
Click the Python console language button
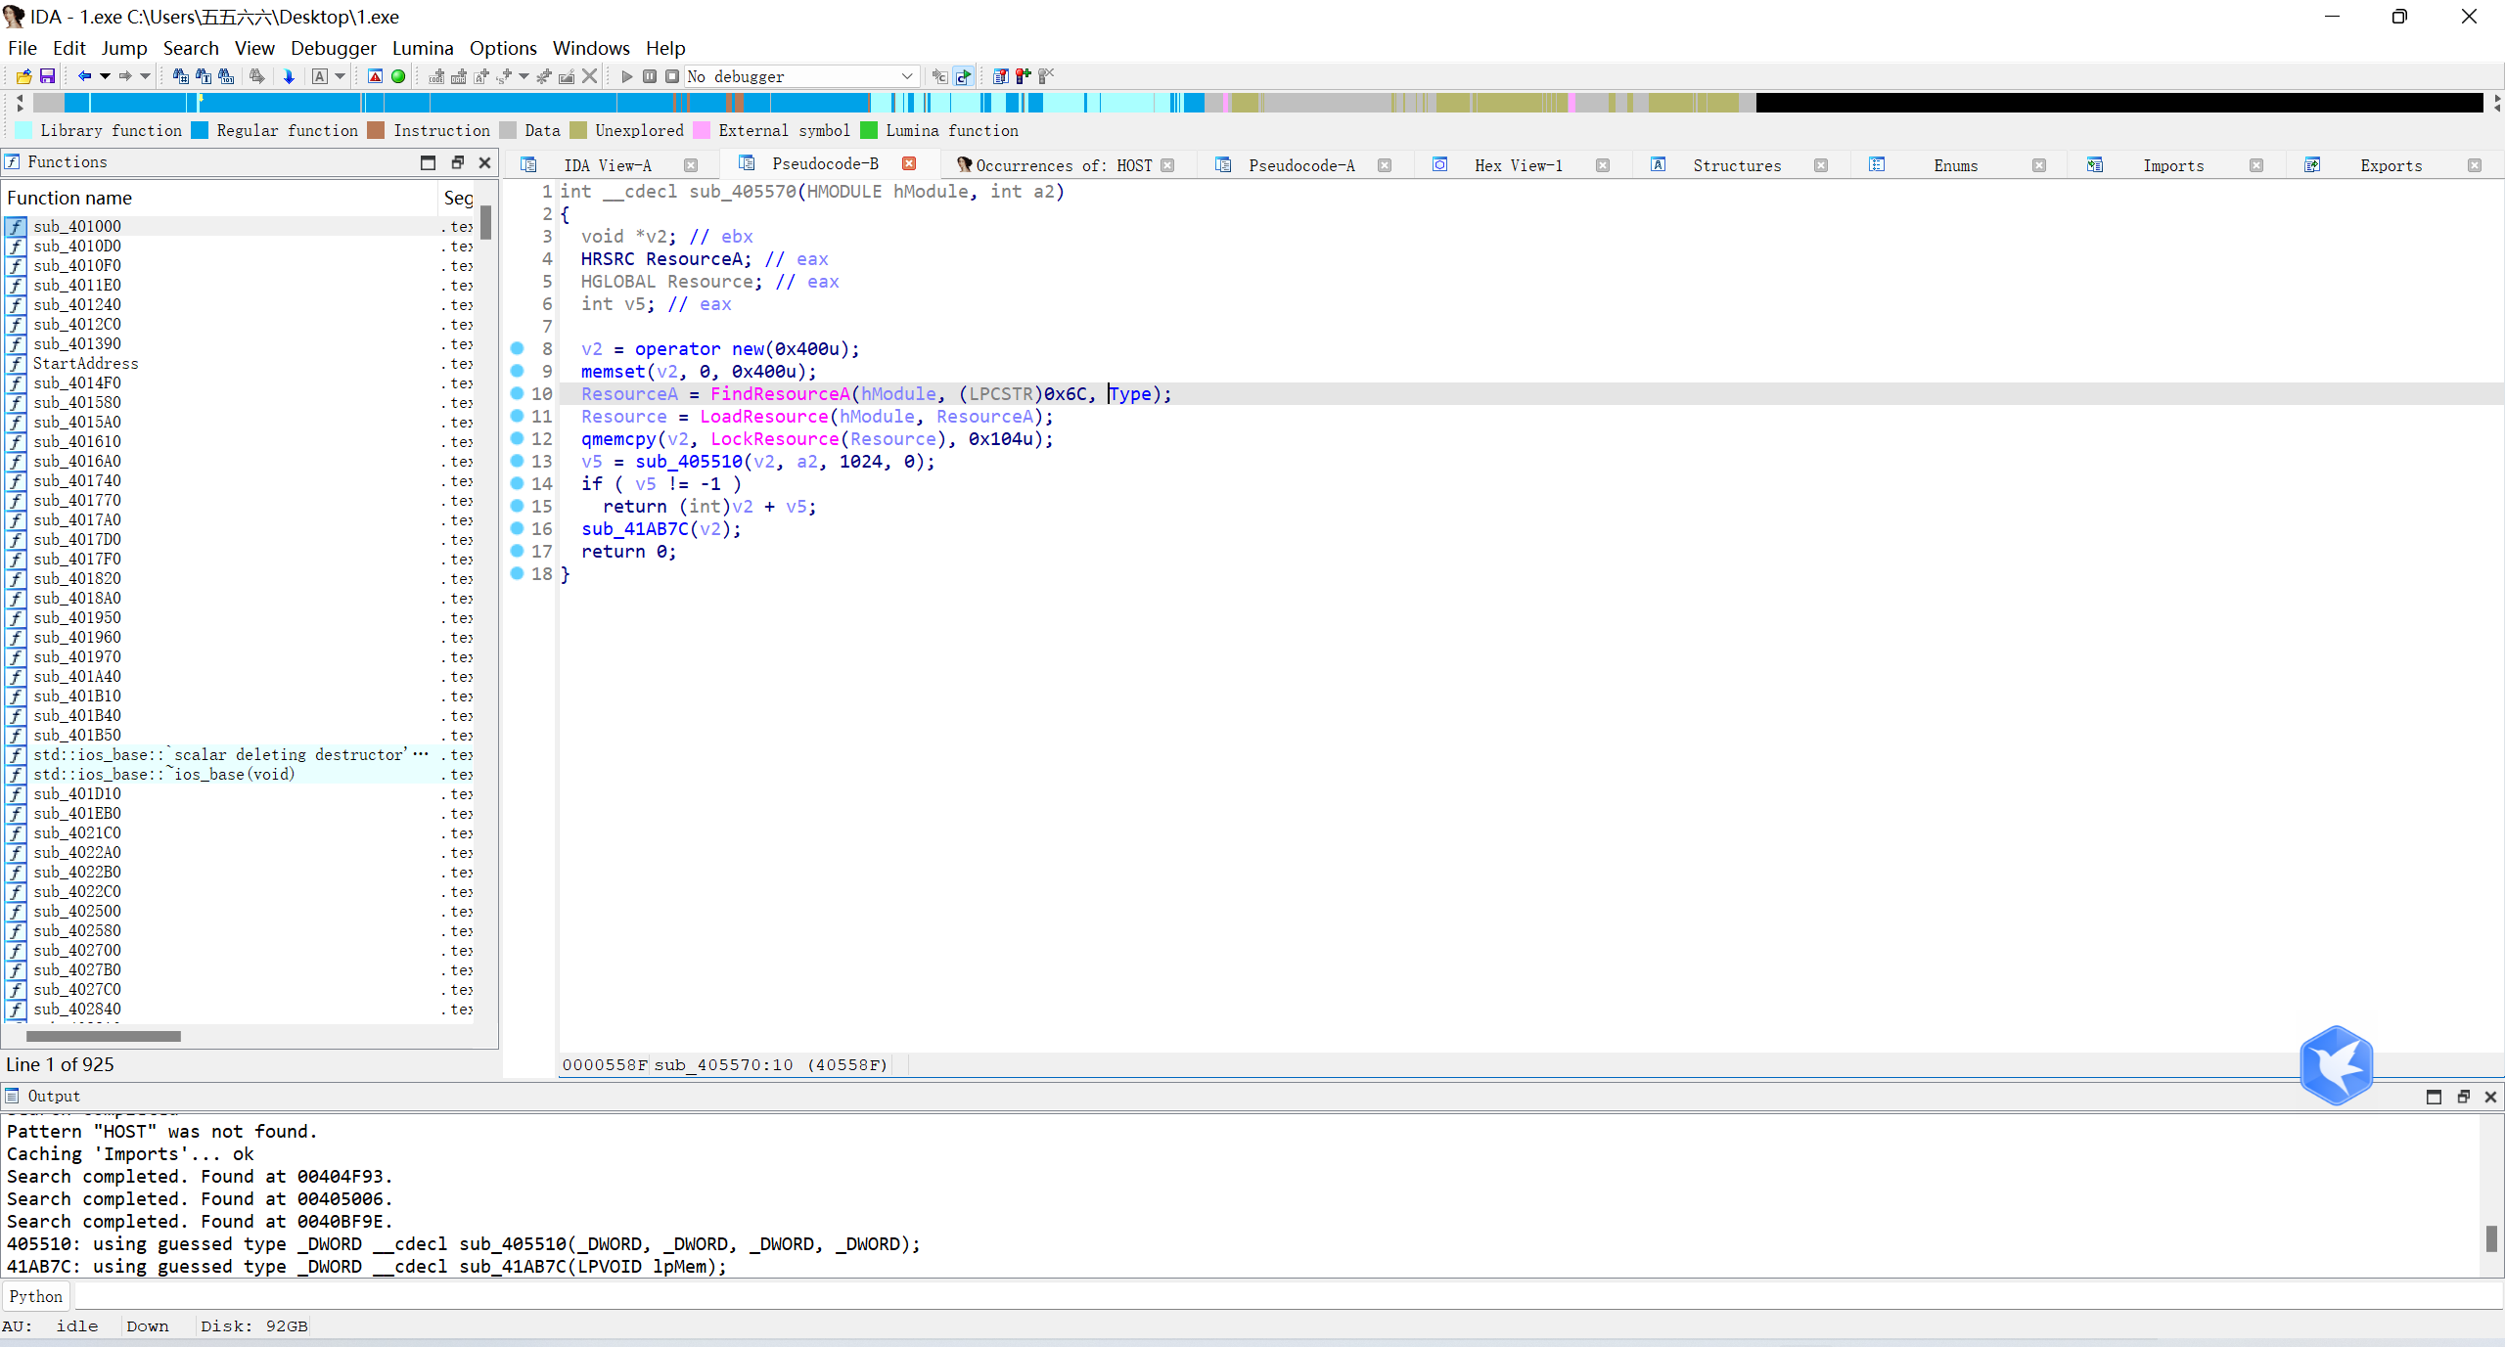[36, 1296]
